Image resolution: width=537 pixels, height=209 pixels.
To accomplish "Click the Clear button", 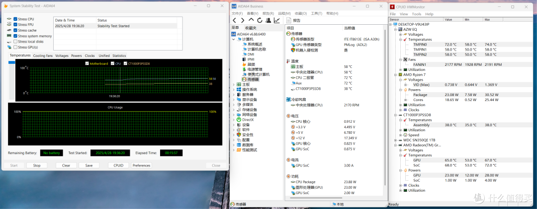I will (x=66, y=165).
